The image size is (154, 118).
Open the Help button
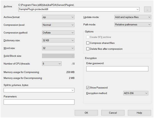coord(139,113)
